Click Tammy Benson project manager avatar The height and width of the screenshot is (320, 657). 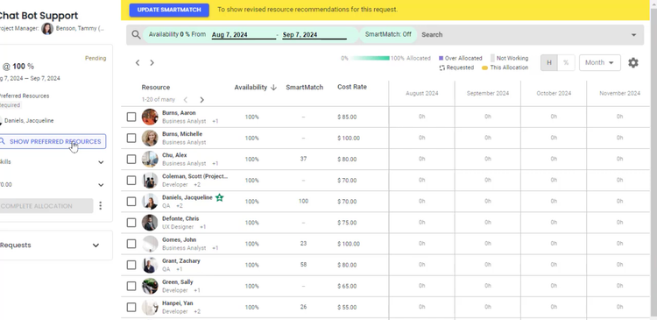(47, 29)
